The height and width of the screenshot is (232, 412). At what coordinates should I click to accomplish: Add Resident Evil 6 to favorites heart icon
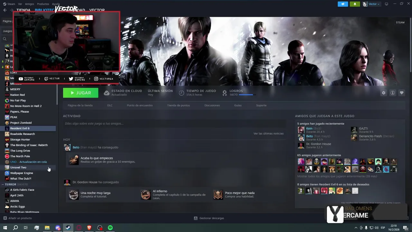[x=401, y=93]
